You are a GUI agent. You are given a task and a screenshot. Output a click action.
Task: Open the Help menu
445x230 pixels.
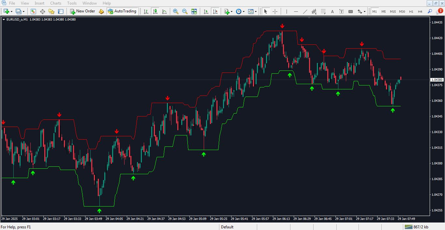pos(107,3)
